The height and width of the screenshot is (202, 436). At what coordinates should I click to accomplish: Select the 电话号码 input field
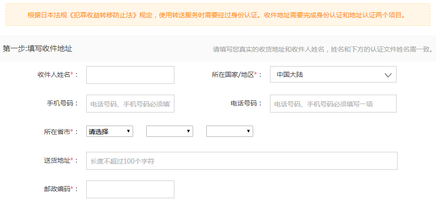point(333,104)
